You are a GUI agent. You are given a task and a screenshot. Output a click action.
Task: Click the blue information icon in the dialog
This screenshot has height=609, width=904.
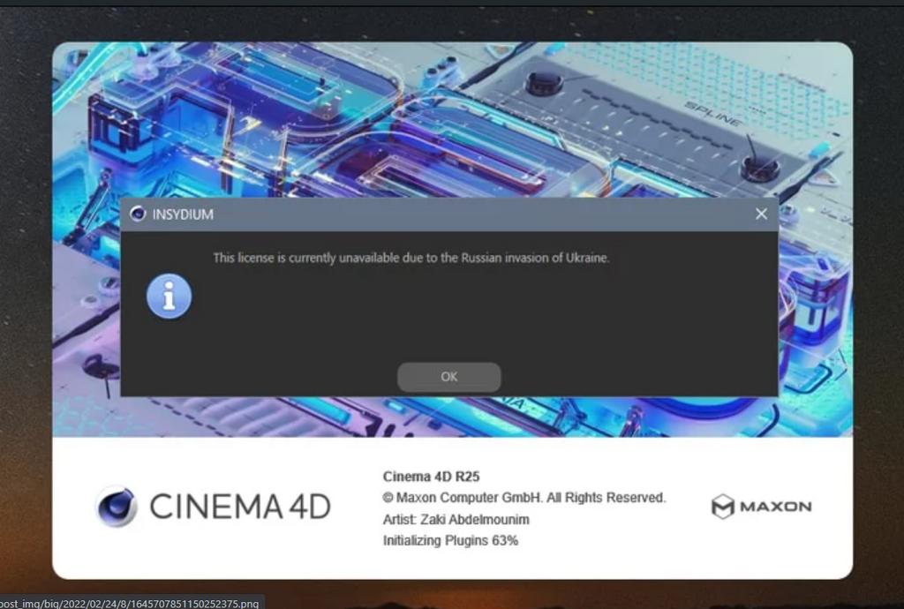pos(169,297)
